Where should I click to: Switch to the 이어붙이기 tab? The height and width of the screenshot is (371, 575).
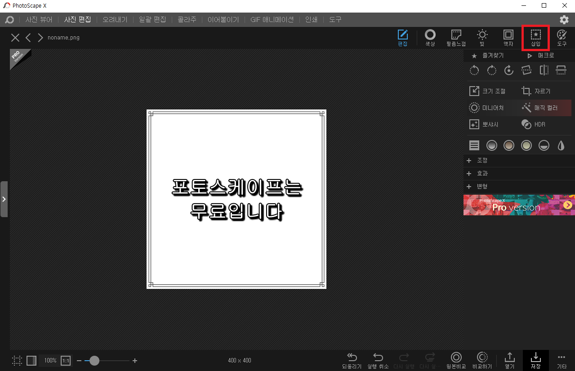coord(223,20)
